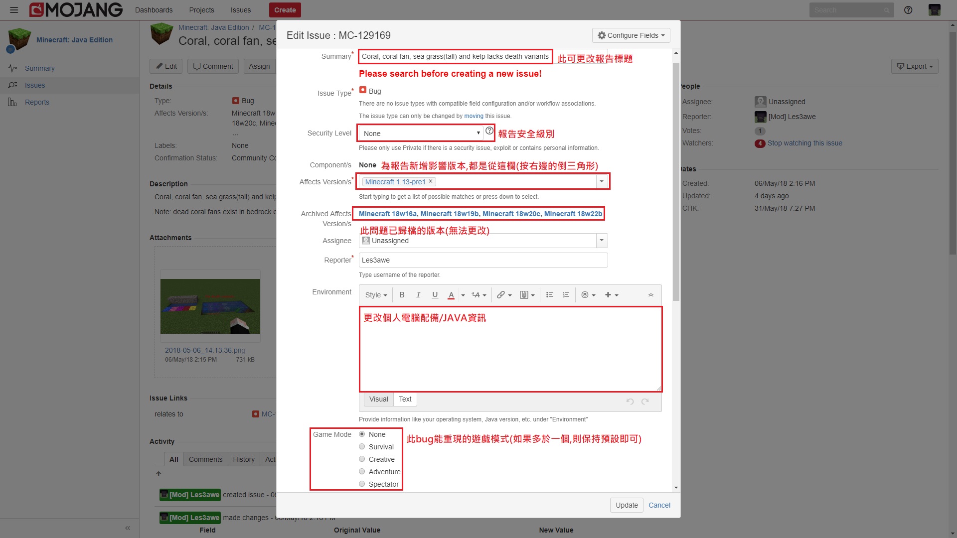Click the Environment text area
The height and width of the screenshot is (538, 957).
pyautogui.click(x=510, y=349)
